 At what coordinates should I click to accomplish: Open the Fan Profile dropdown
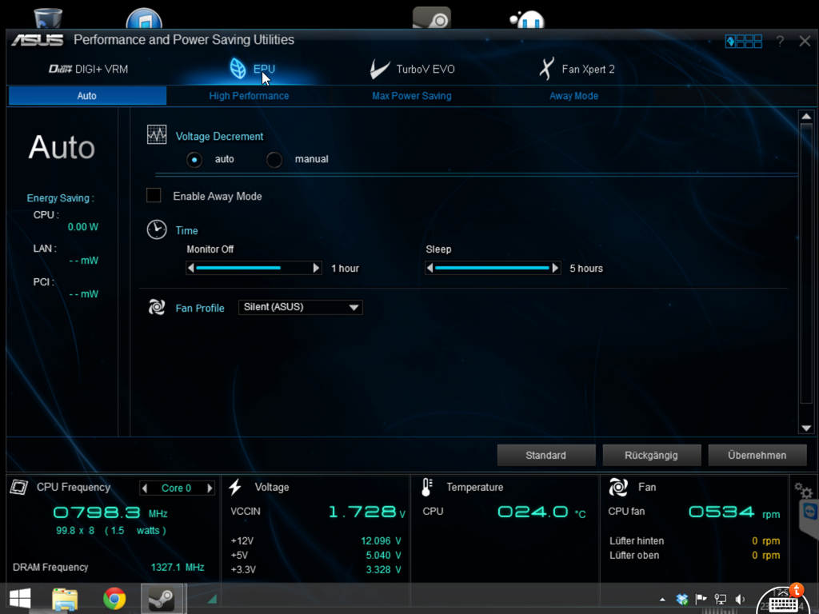(301, 307)
